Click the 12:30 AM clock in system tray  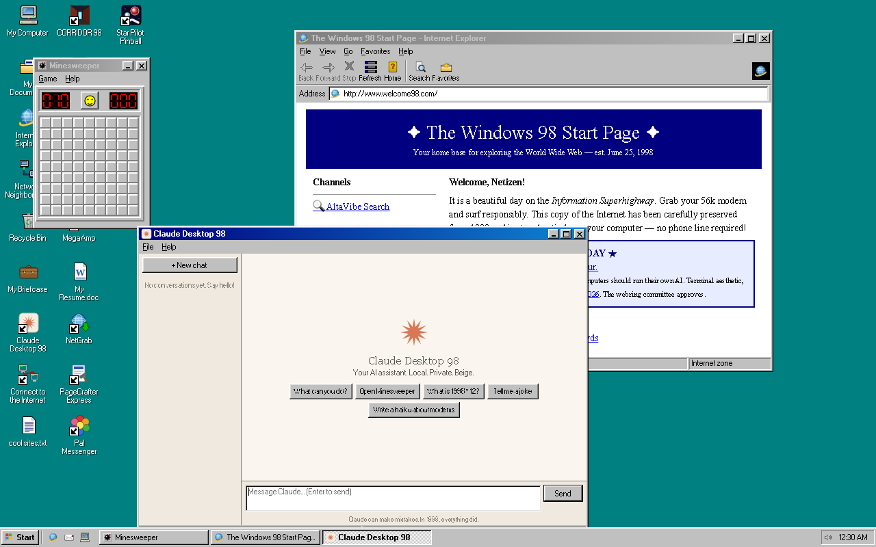(853, 537)
